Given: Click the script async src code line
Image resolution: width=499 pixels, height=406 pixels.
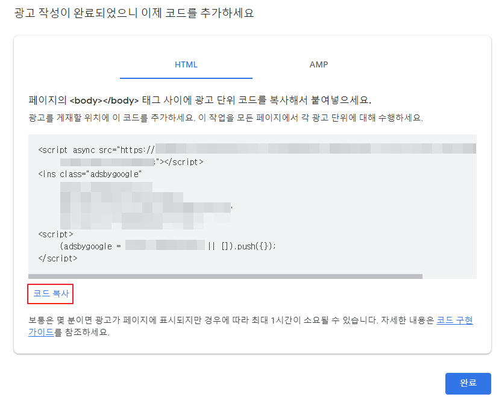Looking at the screenshot, I should (x=257, y=150).
